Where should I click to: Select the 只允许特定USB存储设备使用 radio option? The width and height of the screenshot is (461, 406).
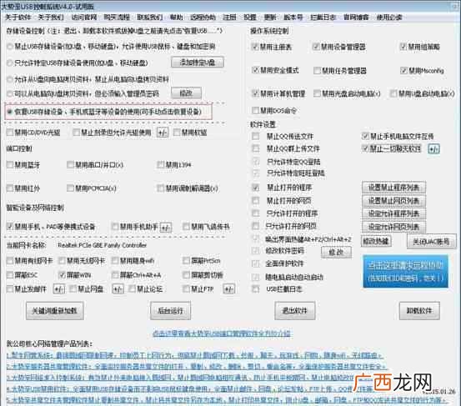click(x=10, y=63)
